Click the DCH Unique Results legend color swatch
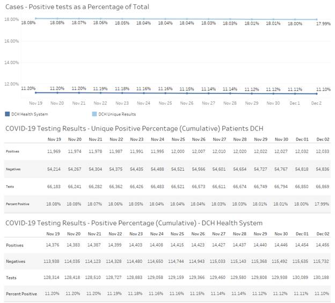The width and height of the screenshot is (335, 303). click(94, 114)
